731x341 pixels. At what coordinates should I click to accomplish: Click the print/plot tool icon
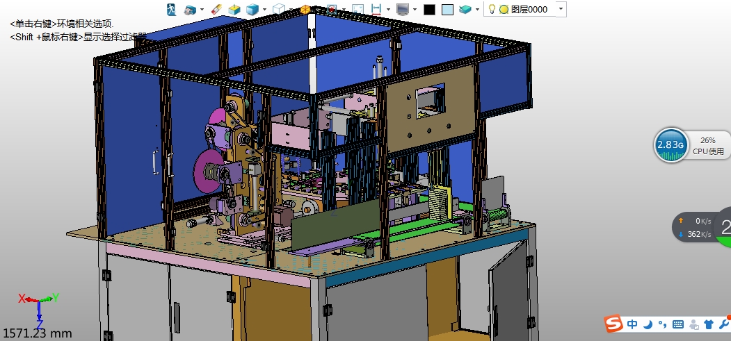(x=190, y=9)
